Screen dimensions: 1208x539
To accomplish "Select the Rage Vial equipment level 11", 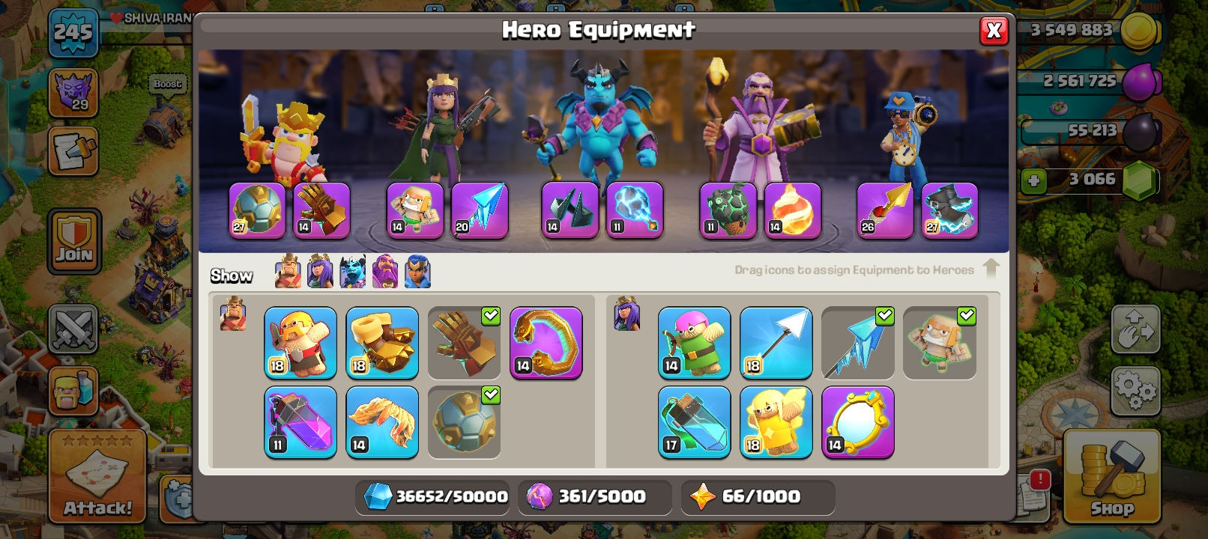I will (x=301, y=422).
